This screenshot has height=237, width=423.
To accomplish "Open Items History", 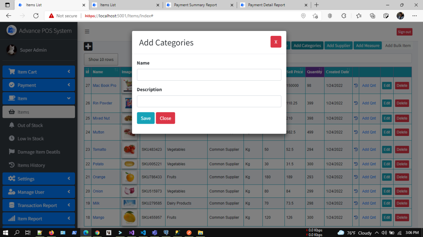I will [x=31, y=165].
